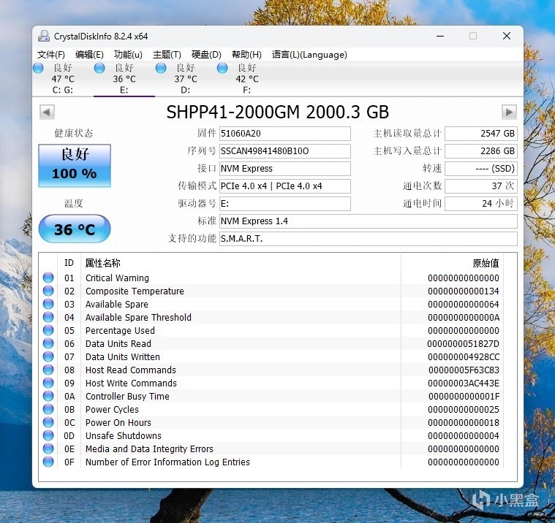Click status orb for Composite Temperature row
The height and width of the screenshot is (523, 555).
48,291
